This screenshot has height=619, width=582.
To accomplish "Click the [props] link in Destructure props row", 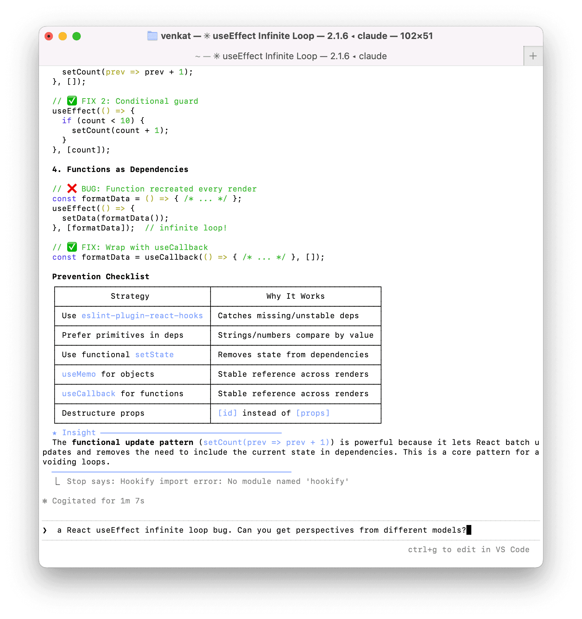I will 313,413.
